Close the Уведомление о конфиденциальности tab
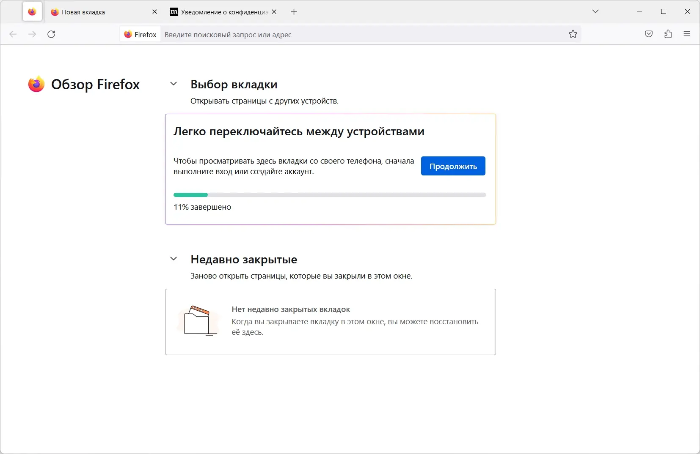The image size is (700, 454). tap(274, 12)
